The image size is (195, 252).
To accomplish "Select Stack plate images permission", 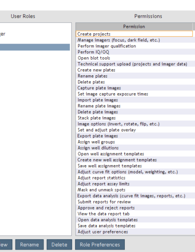I will [x=136, y=118].
